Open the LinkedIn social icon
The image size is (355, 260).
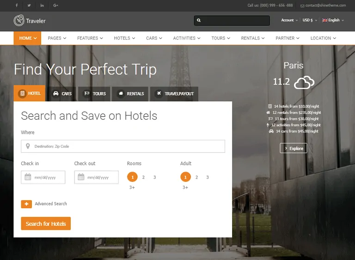42,5
